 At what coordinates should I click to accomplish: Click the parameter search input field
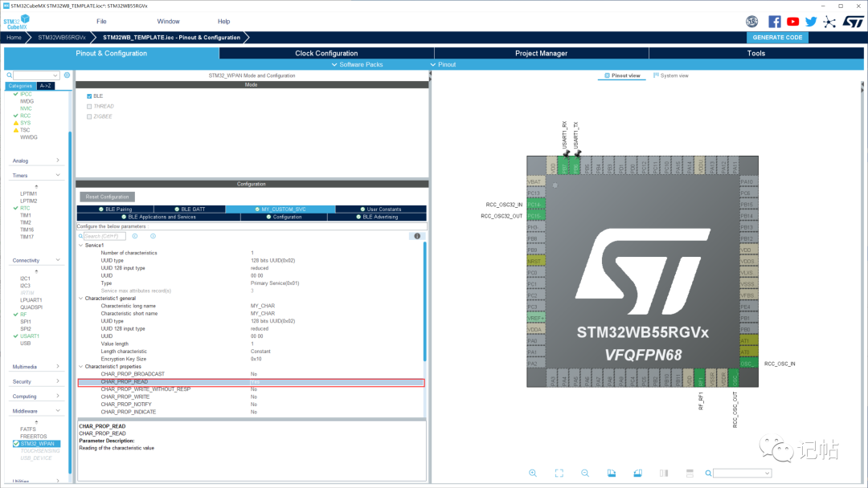pos(104,236)
